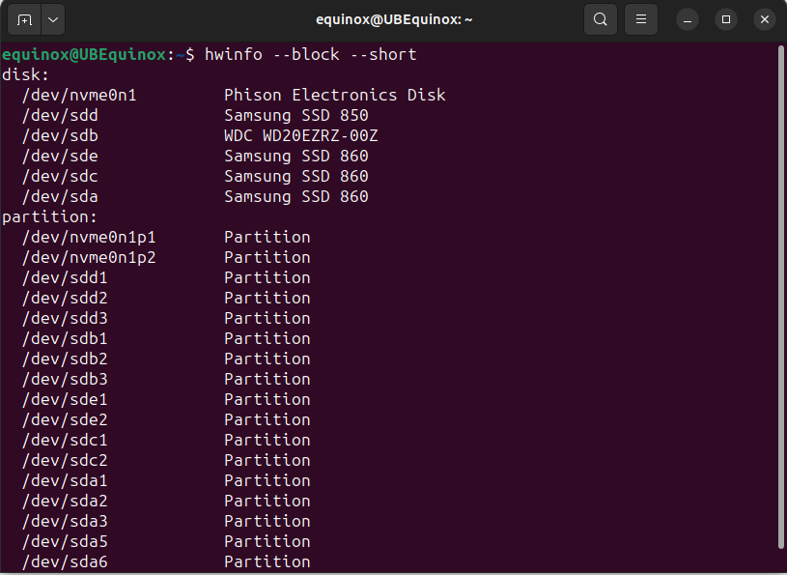Click 'Phison Electronics Disk' text
The width and height of the screenshot is (787, 575).
(335, 95)
